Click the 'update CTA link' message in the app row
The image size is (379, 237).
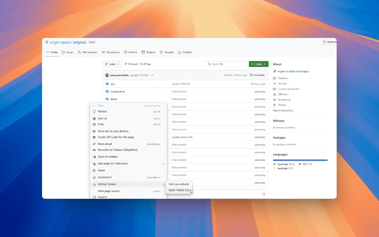coord(181,84)
